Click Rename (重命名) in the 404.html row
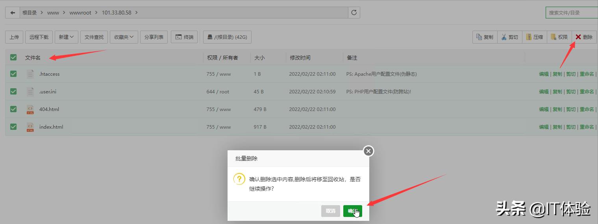598x224 pixels. [x=587, y=109]
